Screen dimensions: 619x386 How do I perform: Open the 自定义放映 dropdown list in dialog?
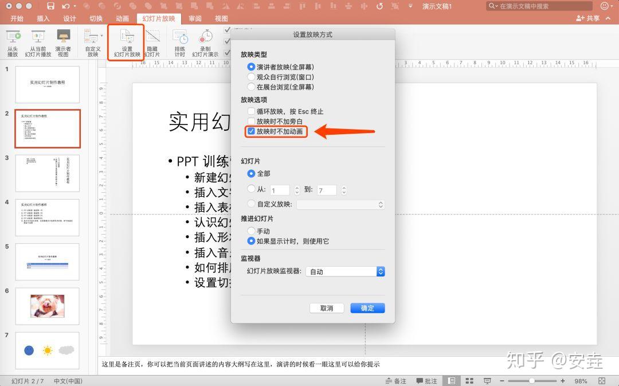pos(340,204)
